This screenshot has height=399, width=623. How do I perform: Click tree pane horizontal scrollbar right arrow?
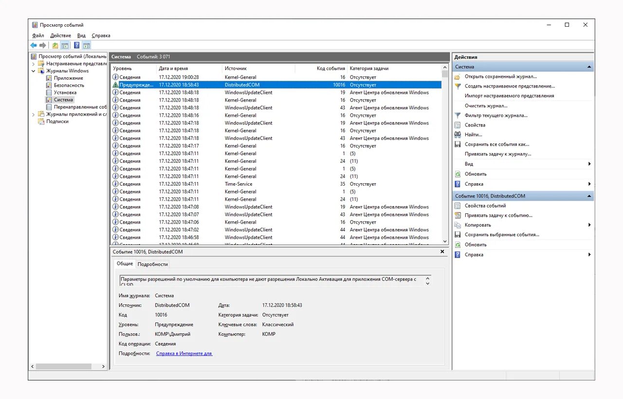point(103,366)
